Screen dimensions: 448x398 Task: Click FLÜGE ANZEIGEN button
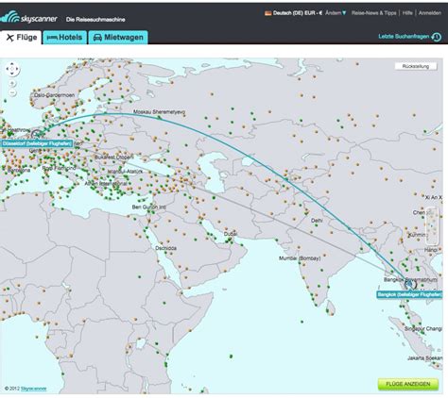click(408, 384)
